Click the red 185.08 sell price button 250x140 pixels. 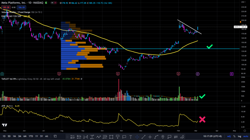coord(6,7)
